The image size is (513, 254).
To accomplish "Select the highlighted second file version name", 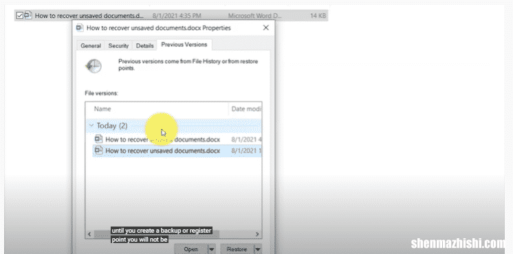I will [x=162, y=151].
